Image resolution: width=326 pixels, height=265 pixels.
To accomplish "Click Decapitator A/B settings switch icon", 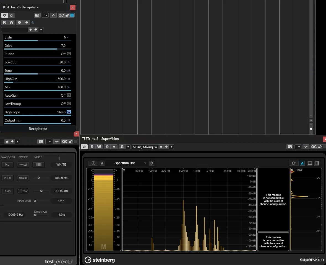I will click(11, 15).
